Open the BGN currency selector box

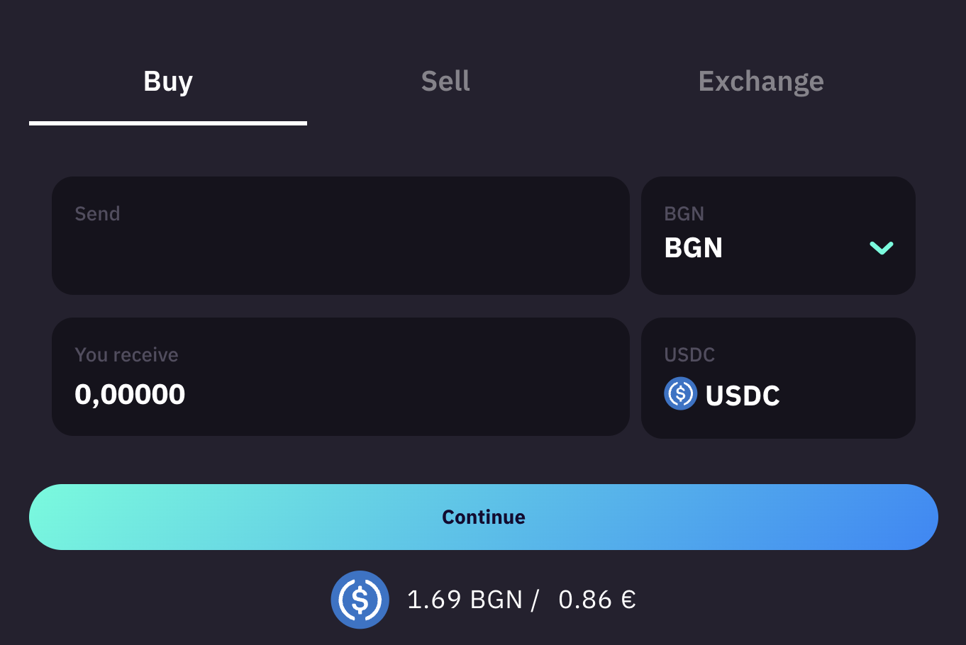[778, 235]
